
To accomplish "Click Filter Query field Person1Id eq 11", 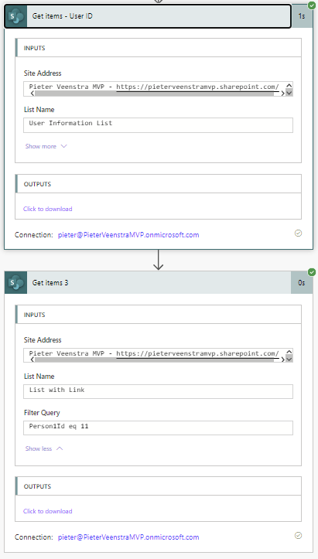I will [x=158, y=428].
